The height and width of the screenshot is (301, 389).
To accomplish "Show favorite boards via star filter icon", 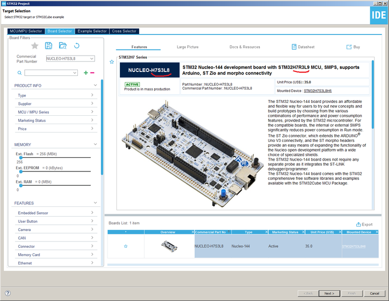I will click(x=35, y=46).
